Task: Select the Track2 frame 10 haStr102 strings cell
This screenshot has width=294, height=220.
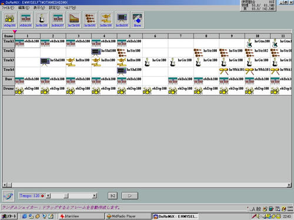Action: (258, 53)
